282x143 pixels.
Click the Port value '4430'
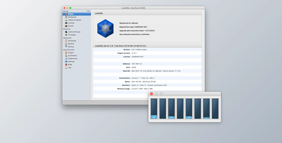point(134,67)
